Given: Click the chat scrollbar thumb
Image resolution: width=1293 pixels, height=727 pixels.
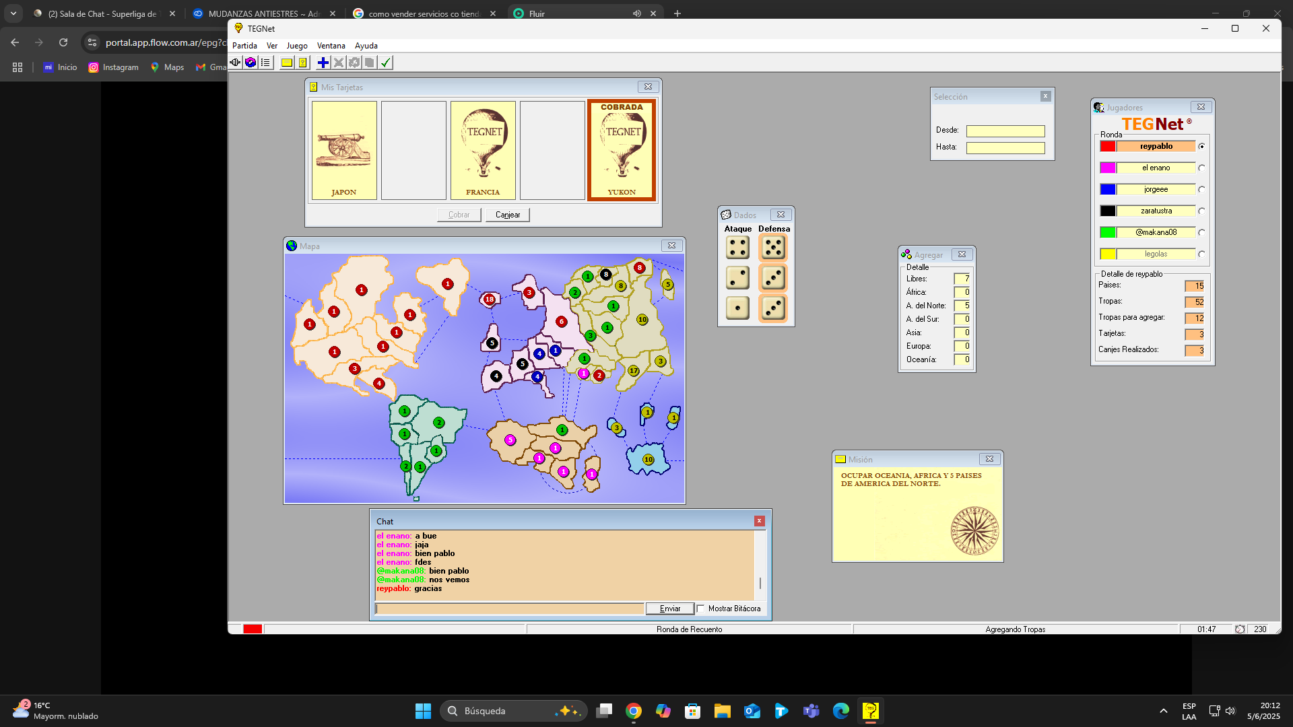Looking at the screenshot, I should 760,583.
